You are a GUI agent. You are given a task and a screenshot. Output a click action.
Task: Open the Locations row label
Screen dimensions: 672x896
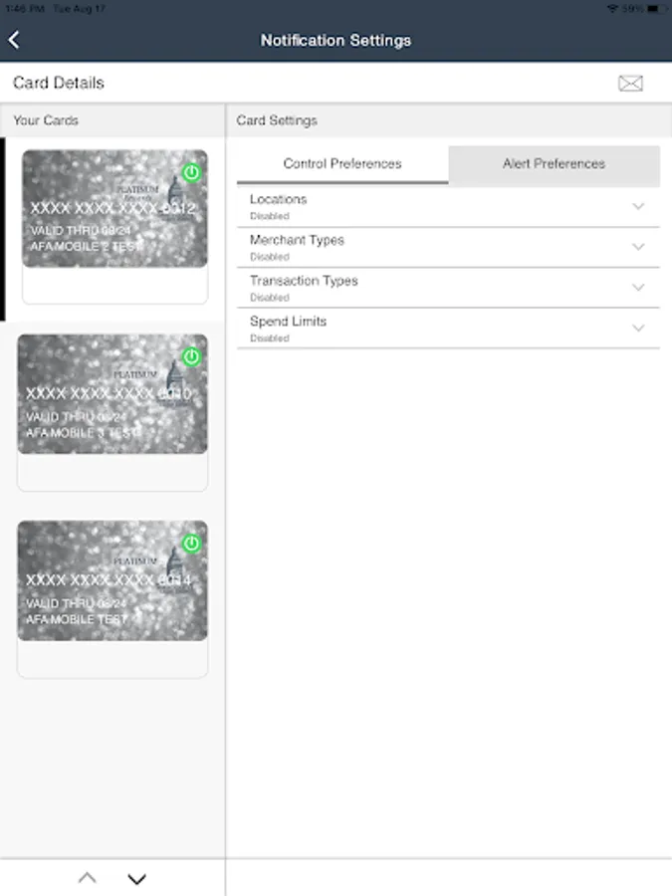click(279, 199)
